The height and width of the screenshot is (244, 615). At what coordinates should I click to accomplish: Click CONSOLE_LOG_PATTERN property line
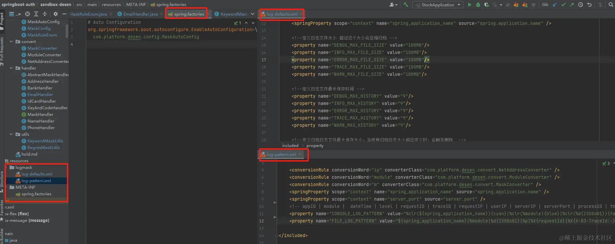pos(452,214)
